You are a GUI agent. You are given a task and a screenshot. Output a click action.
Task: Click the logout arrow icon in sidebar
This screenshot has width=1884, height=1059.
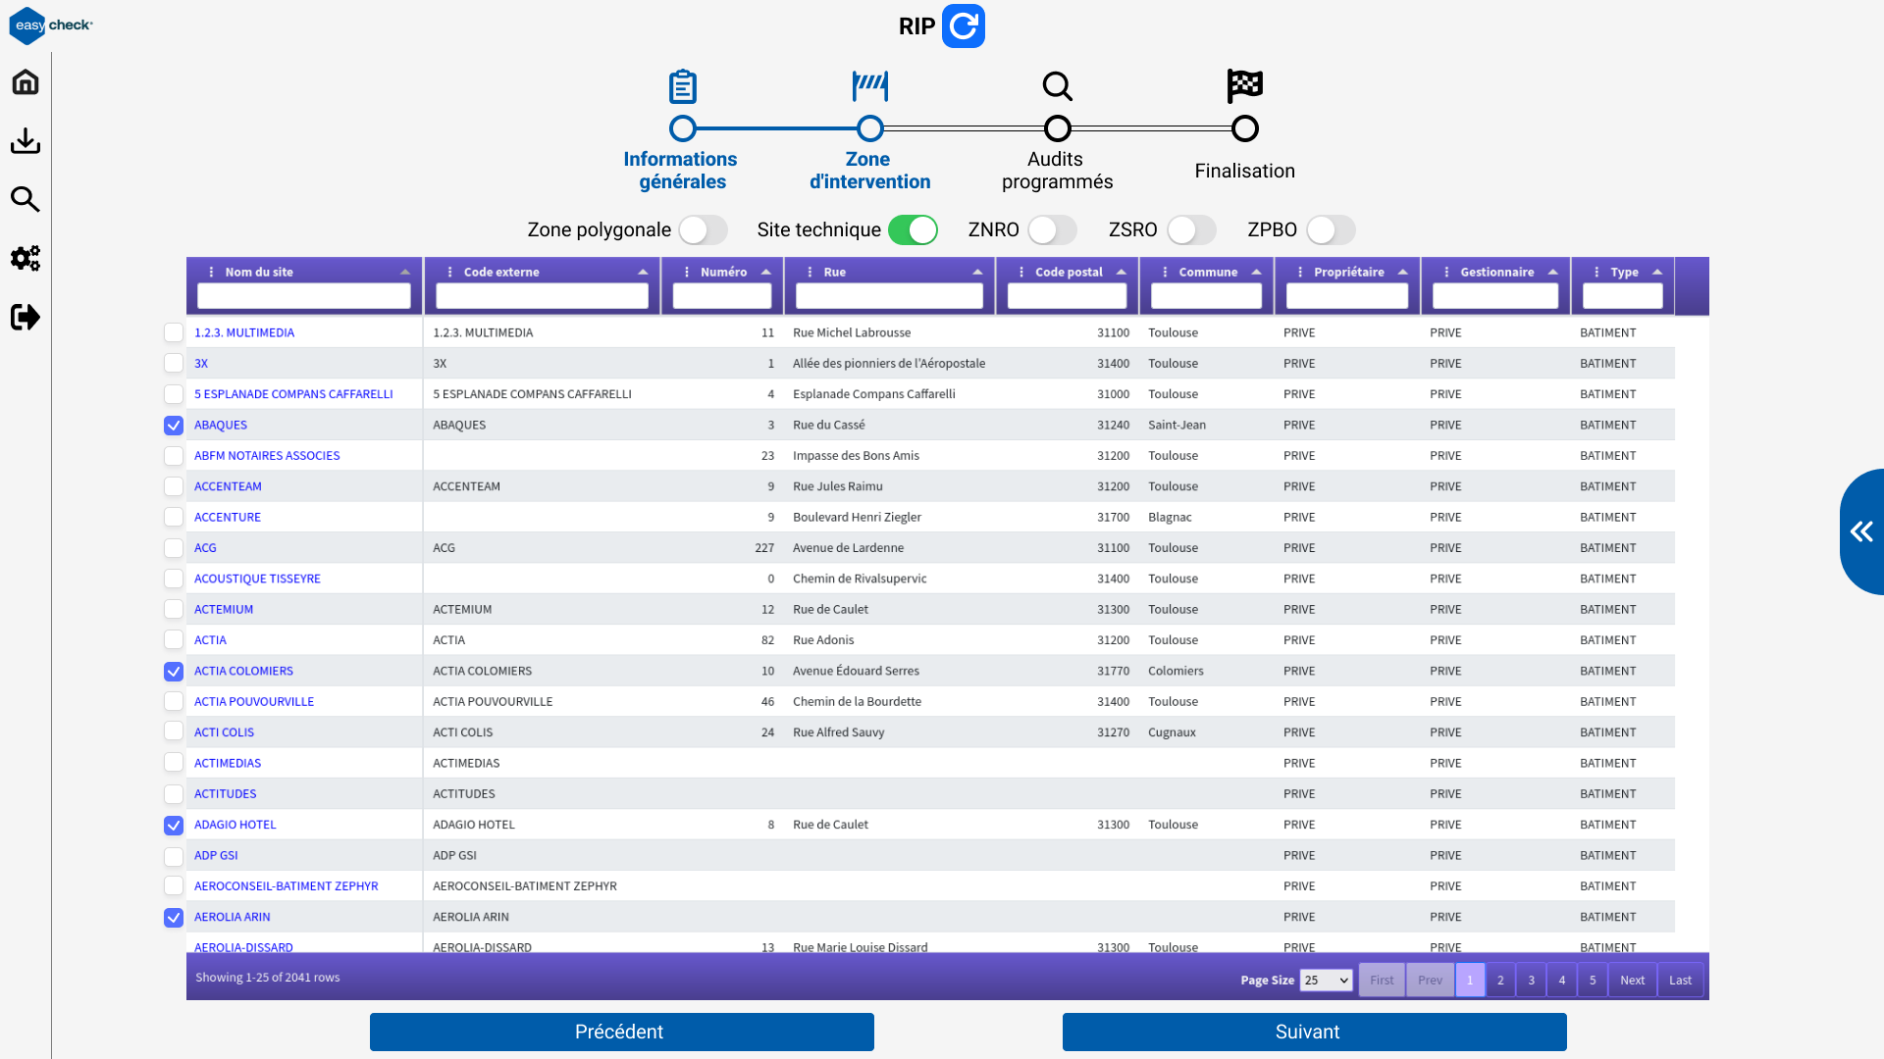(26, 318)
